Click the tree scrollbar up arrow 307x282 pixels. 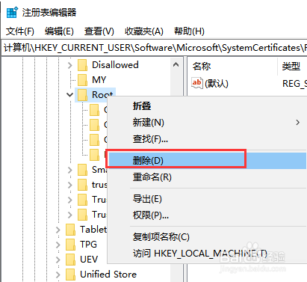pos(176,65)
